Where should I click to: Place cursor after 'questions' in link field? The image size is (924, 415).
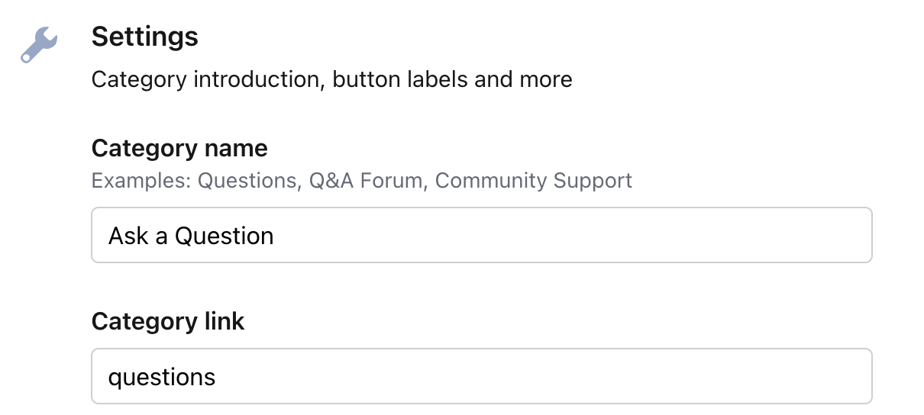pos(217,377)
